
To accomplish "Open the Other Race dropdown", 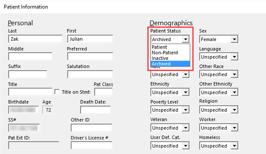I will click(x=219, y=74).
